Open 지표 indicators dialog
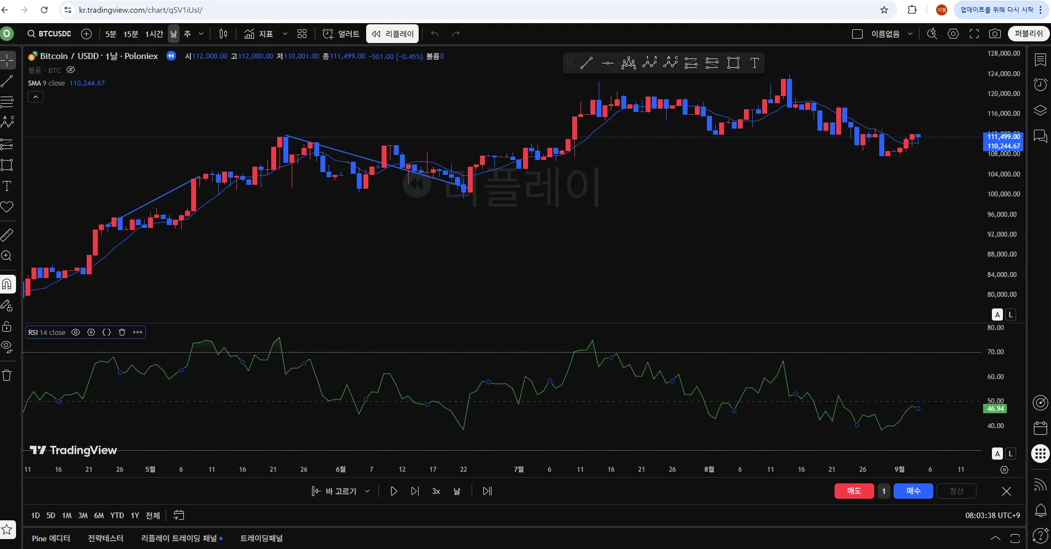Viewport: 1051px width, 549px height. click(259, 34)
